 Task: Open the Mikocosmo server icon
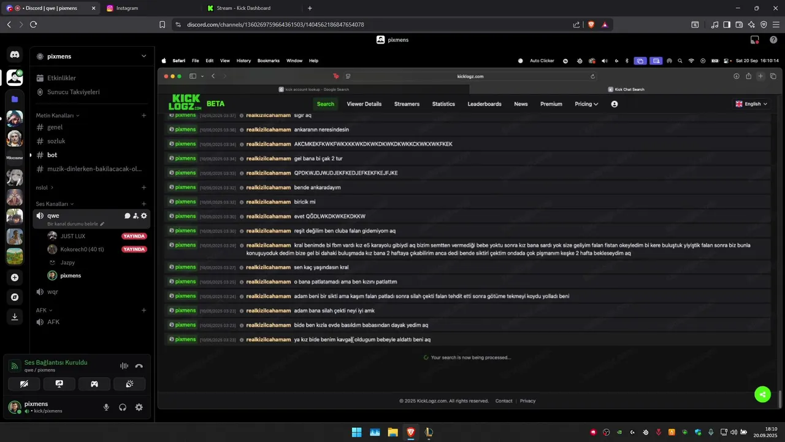click(15, 158)
